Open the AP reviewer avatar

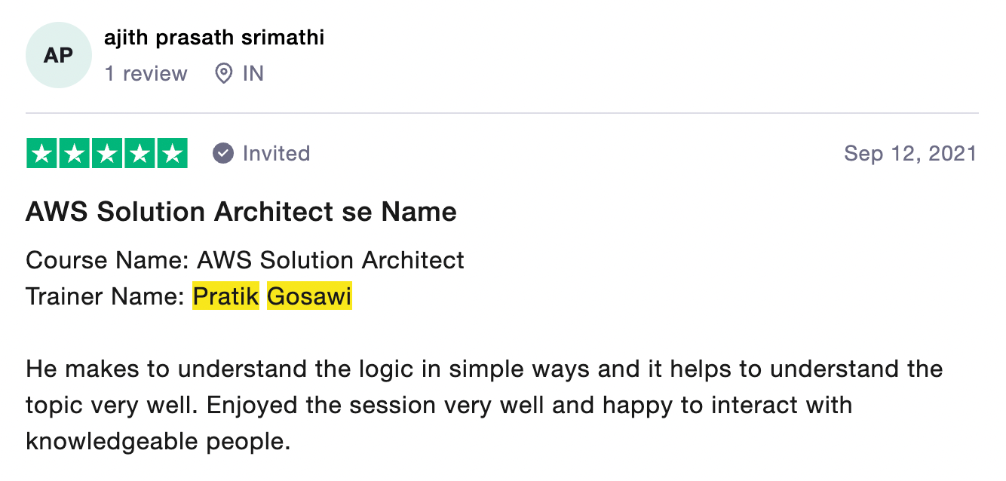(x=58, y=56)
